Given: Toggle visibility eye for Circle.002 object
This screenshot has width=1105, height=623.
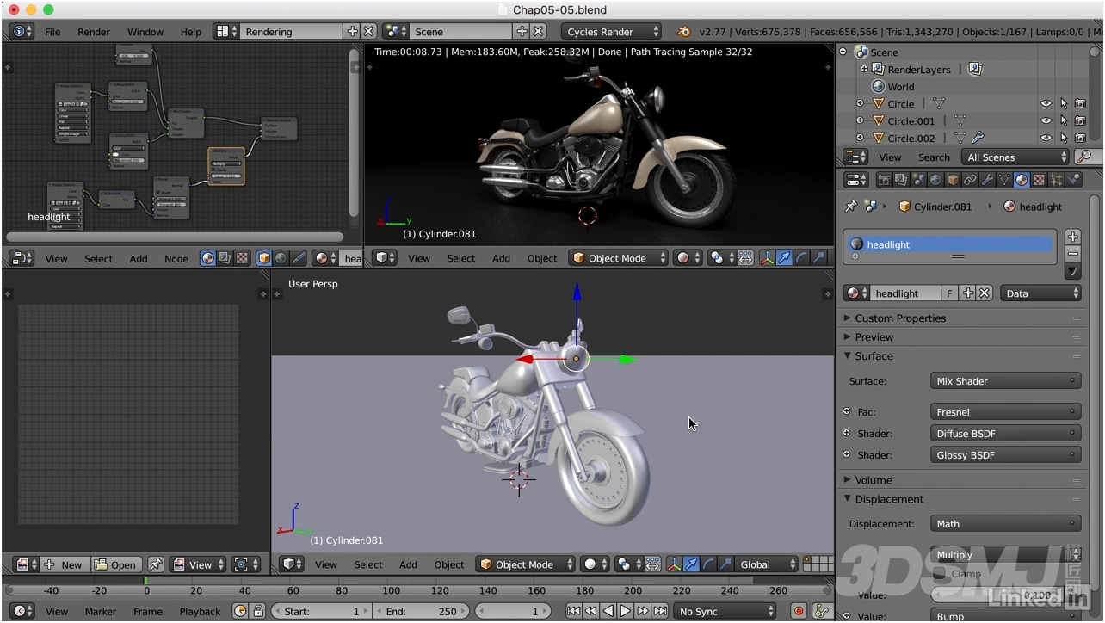Looking at the screenshot, I should 1046,139.
